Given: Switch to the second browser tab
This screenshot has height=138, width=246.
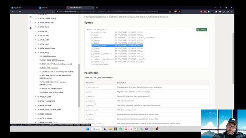Looking at the screenshot, I should coord(52,8).
